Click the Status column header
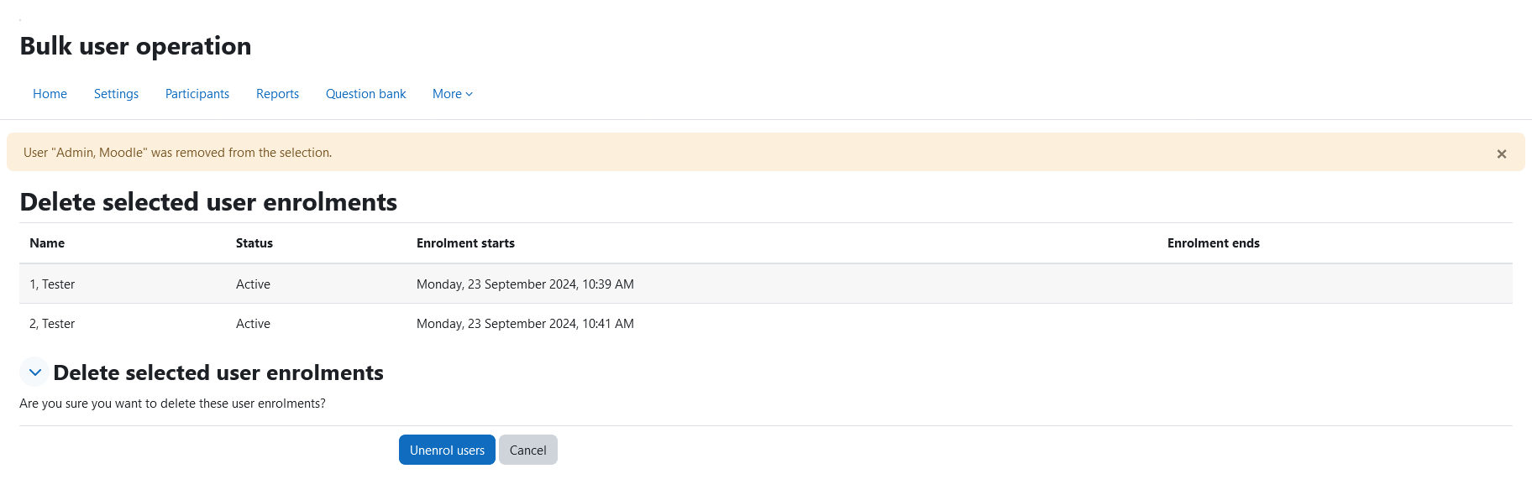 tap(254, 243)
